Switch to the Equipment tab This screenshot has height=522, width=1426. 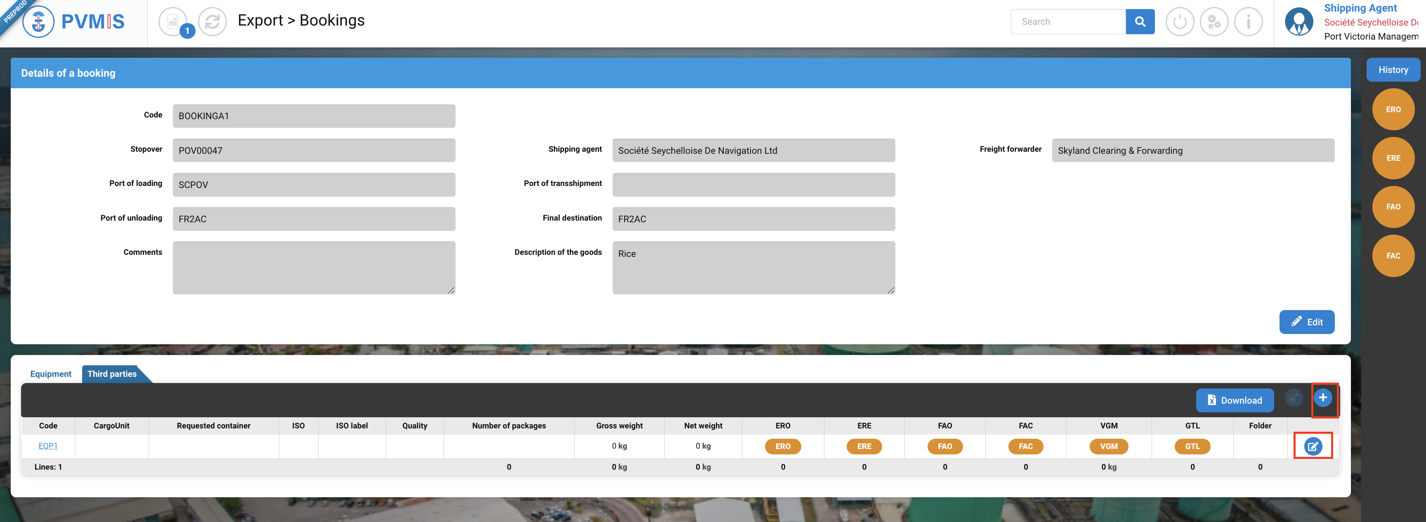point(50,374)
